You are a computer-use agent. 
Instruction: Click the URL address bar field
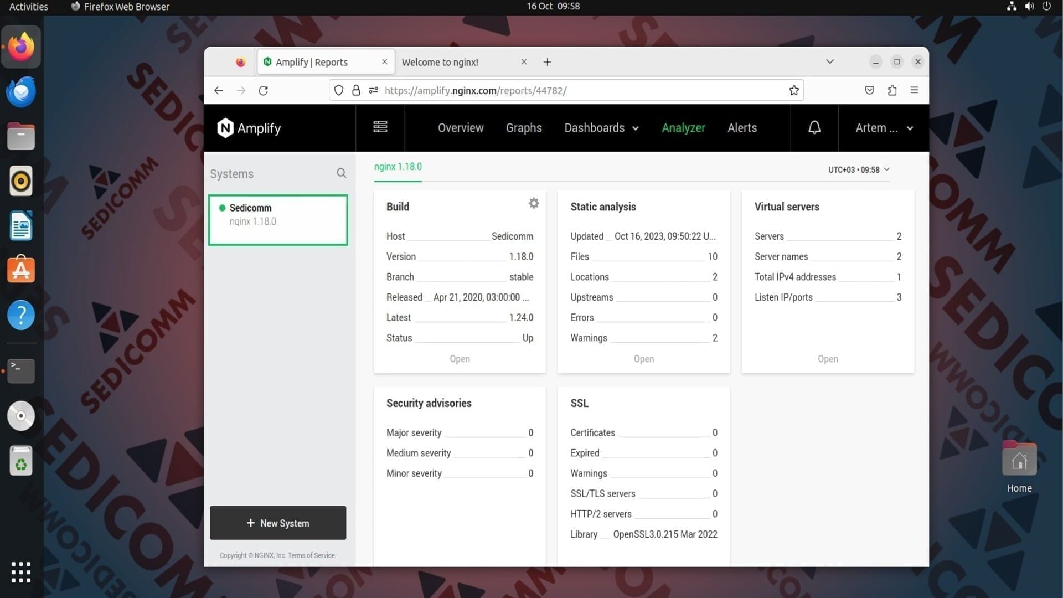pyautogui.click(x=581, y=90)
